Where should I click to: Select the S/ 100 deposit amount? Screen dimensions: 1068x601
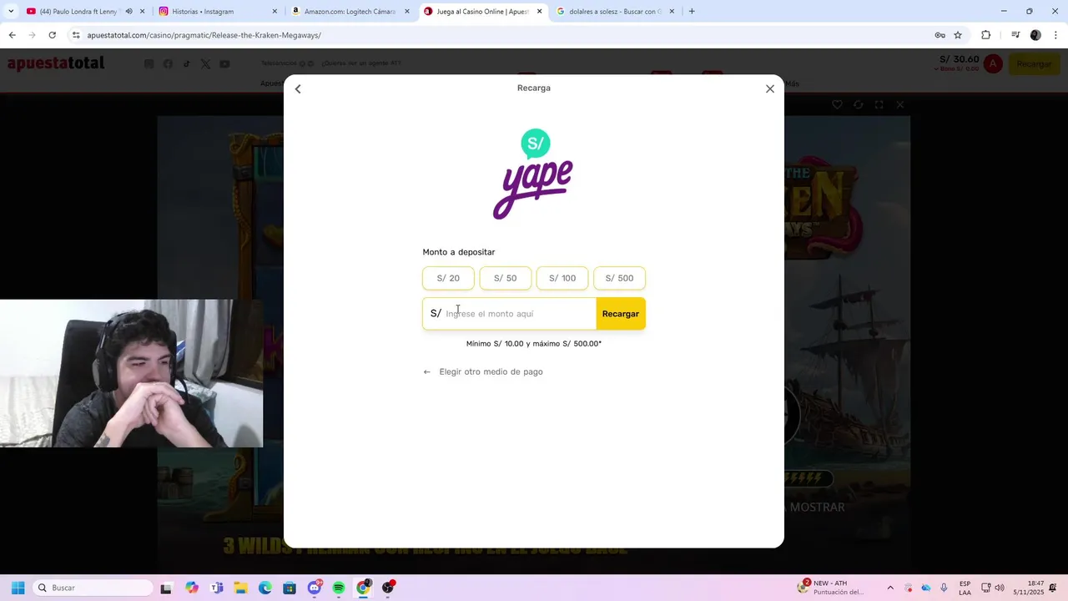tap(562, 278)
